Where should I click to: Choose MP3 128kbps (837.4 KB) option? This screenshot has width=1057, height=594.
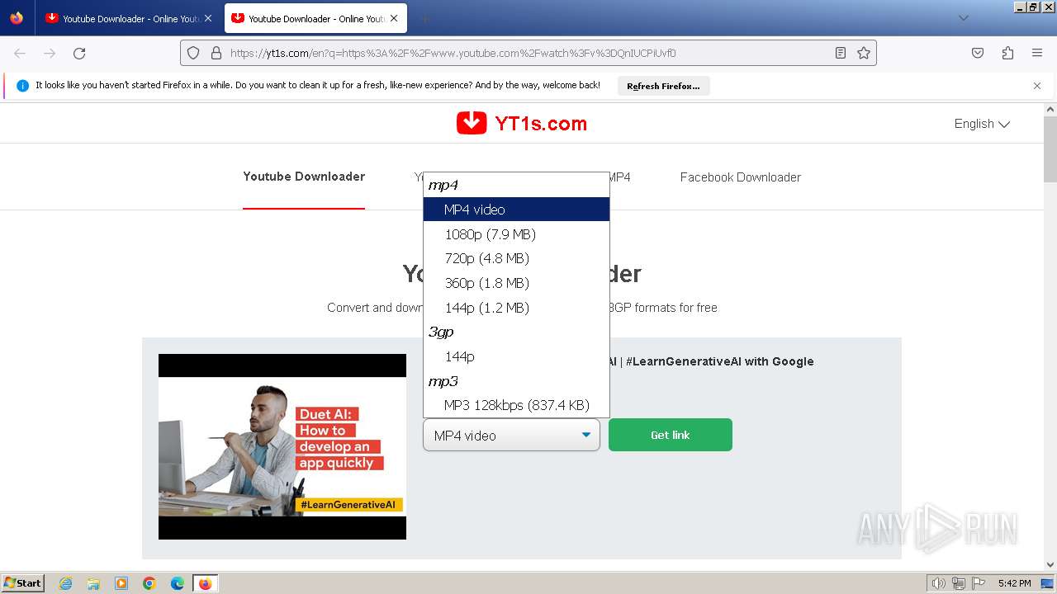(516, 405)
